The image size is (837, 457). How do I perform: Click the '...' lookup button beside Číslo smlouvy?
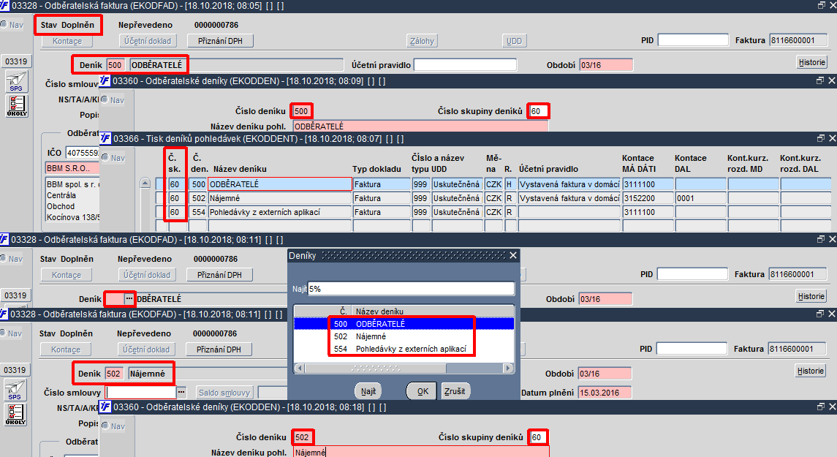click(181, 393)
